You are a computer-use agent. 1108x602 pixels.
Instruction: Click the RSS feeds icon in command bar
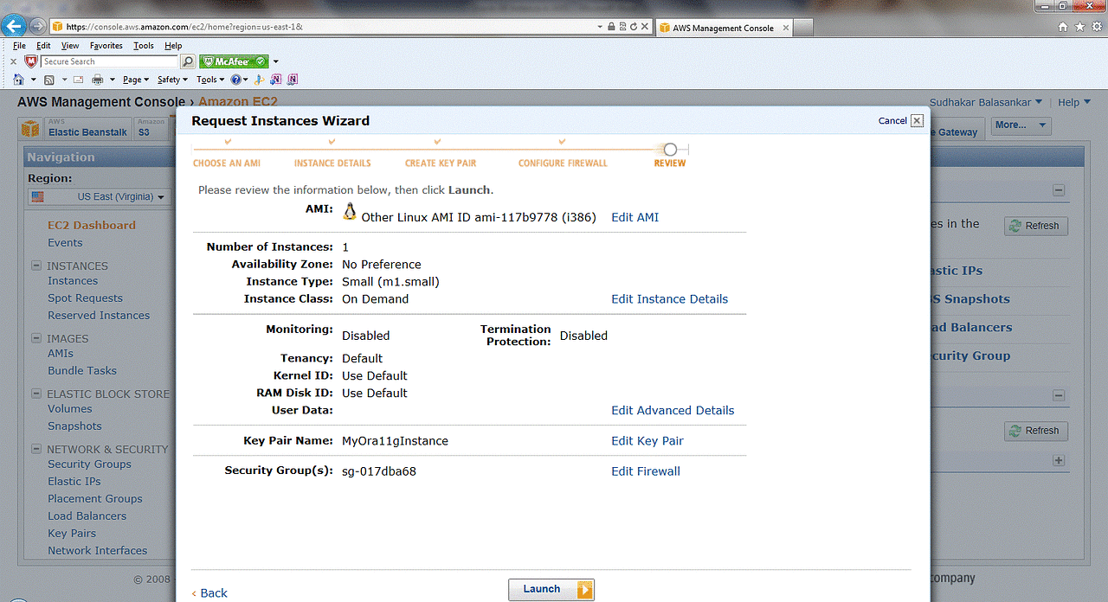tap(49, 80)
